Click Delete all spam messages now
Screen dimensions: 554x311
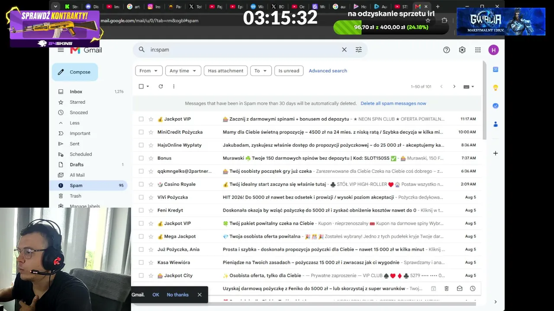(x=393, y=104)
